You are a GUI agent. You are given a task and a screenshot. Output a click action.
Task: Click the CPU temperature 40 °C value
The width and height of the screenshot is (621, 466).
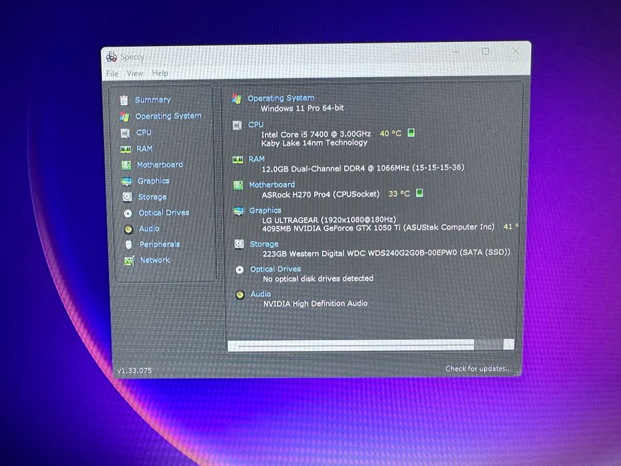pyautogui.click(x=391, y=134)
